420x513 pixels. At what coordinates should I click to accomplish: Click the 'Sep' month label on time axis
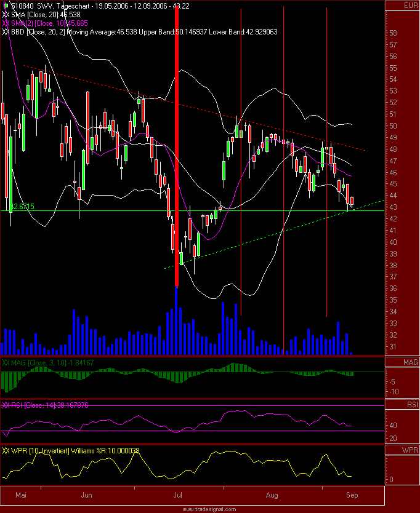[352, 495]
